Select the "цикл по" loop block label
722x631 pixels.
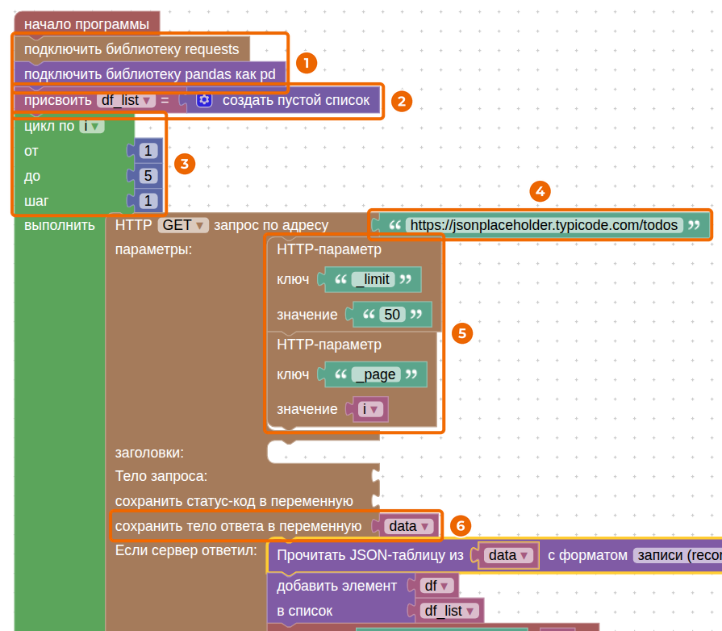(x=49, y=126)
